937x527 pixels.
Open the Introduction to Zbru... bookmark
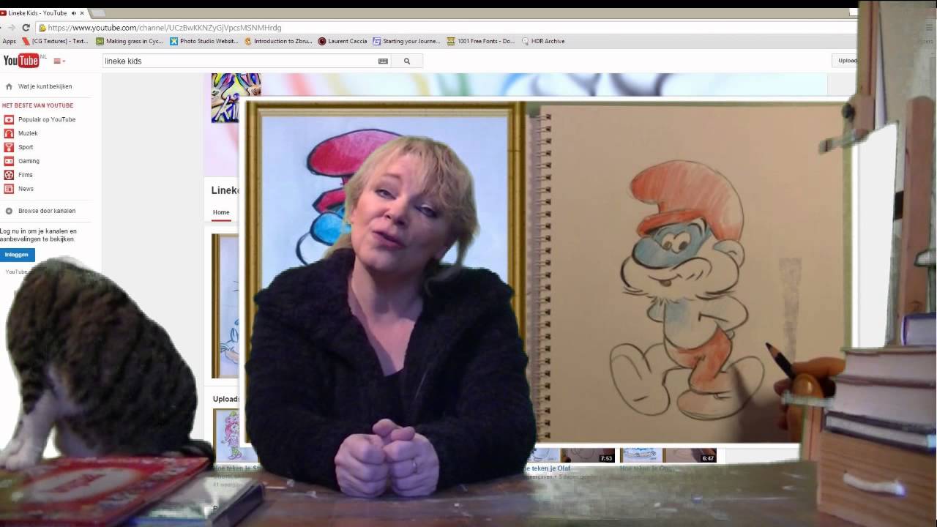pos(278,41)
